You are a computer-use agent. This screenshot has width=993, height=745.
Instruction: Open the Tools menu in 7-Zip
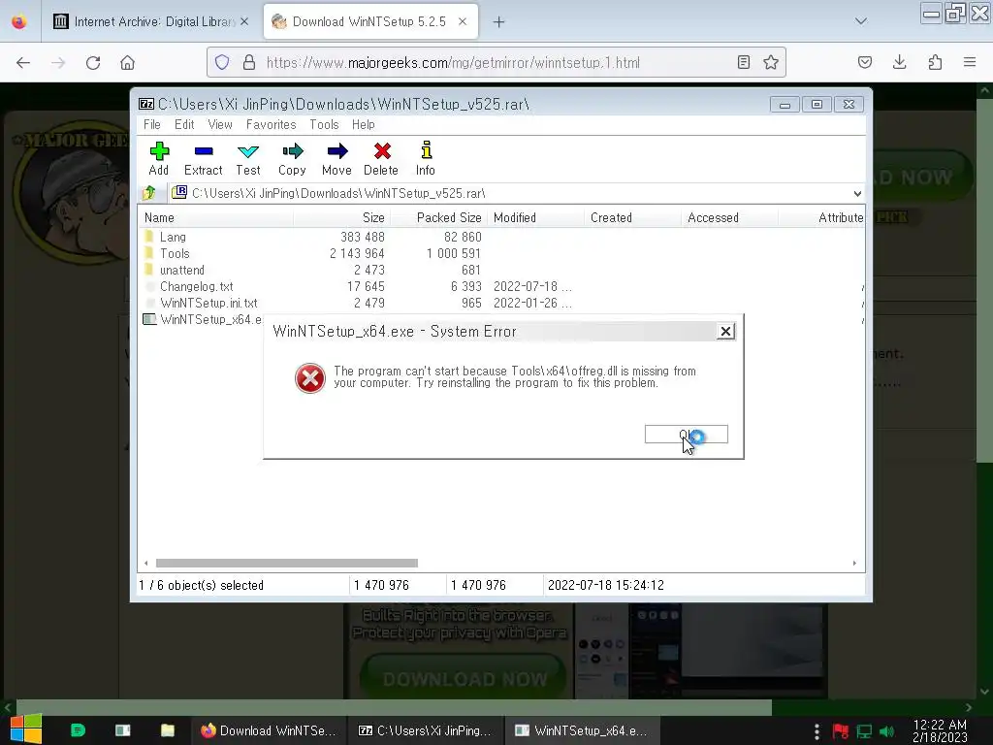pyautogui.click(x=324, y=124)
